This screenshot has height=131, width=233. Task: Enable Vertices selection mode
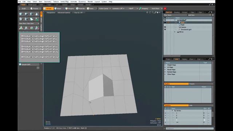point(48,9)
